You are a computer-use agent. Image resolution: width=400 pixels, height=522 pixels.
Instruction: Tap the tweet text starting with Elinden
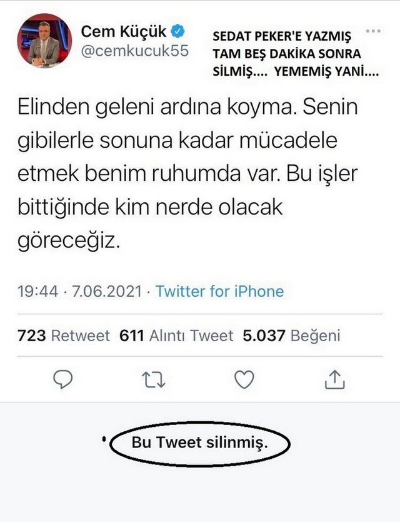(x=187, y=174)
